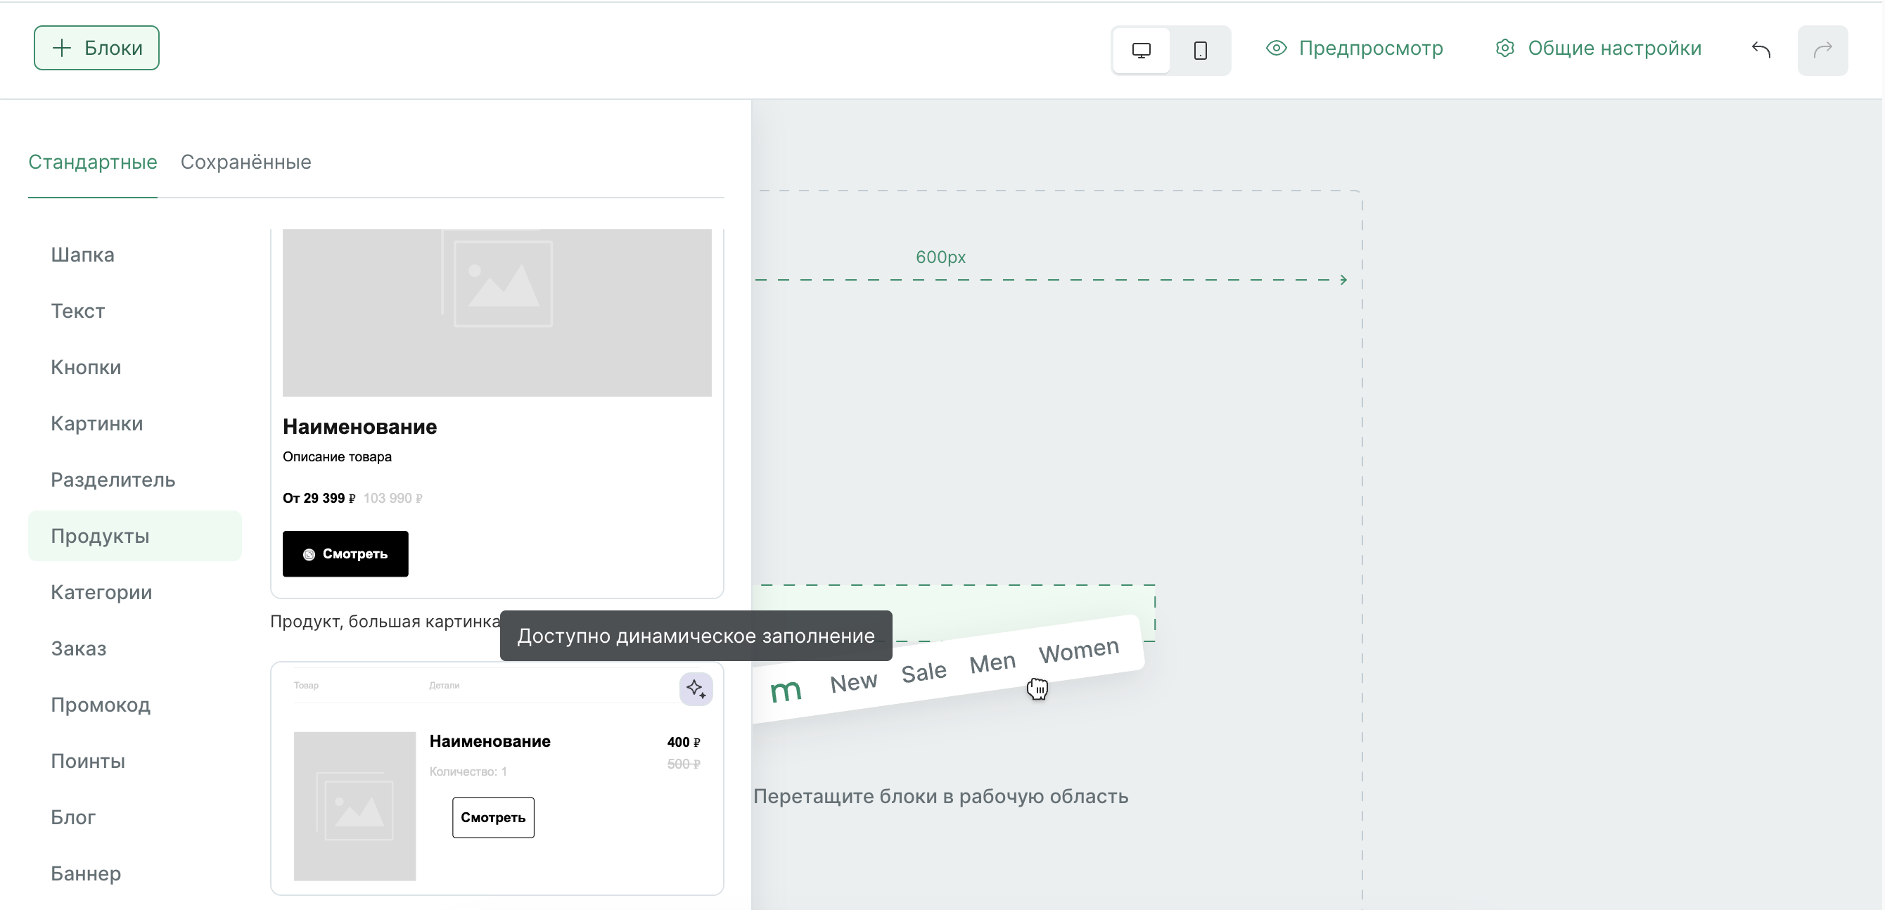Open the Разделитель block category

[134, 480]
